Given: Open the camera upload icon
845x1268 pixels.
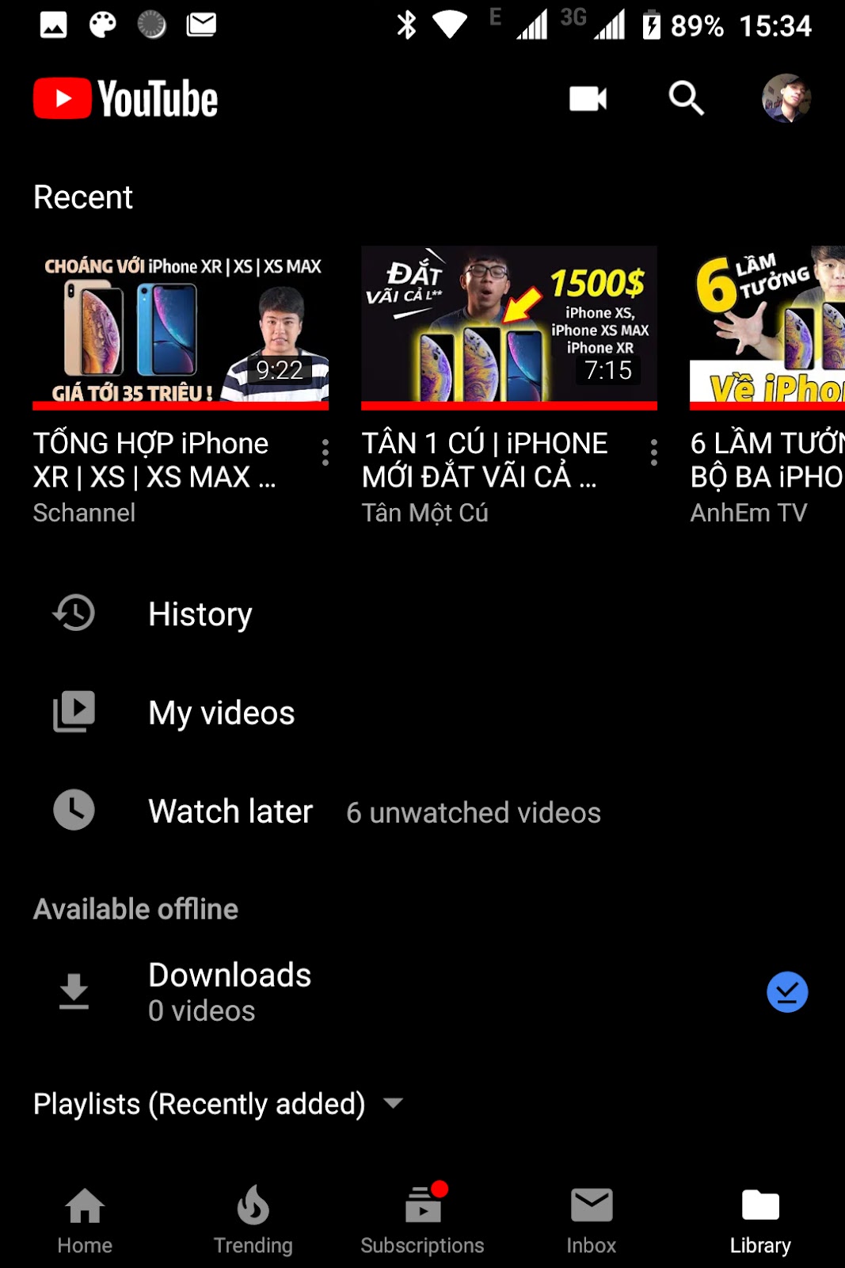Looking at the screenshot, I should 588,99.
